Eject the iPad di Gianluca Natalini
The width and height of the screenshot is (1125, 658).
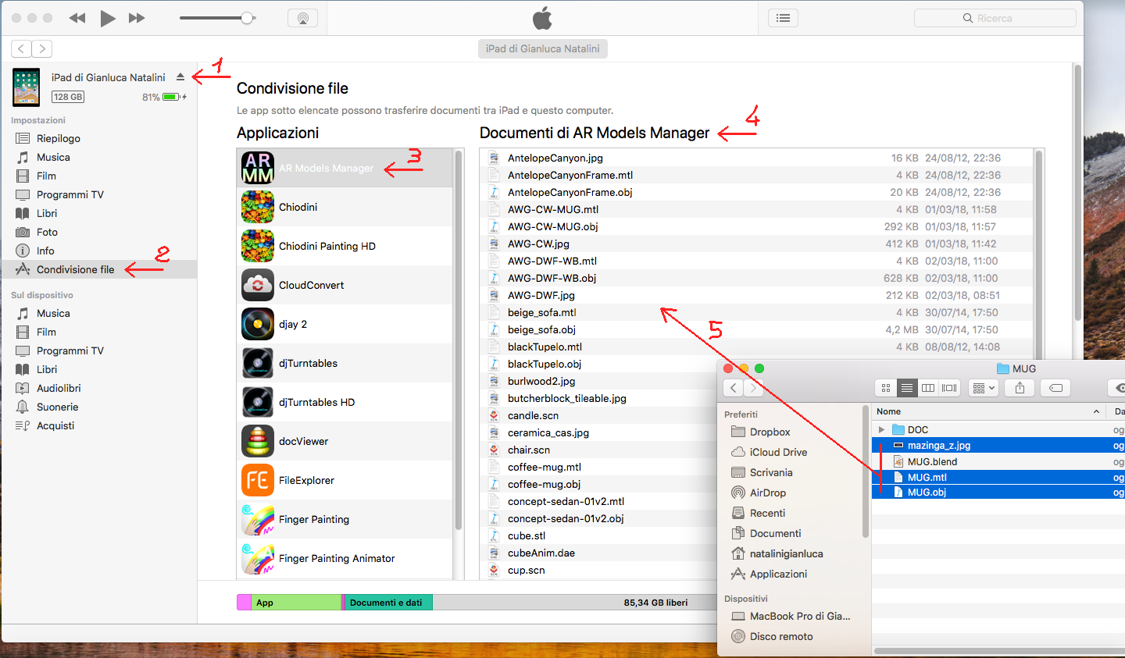pos(180,76)
